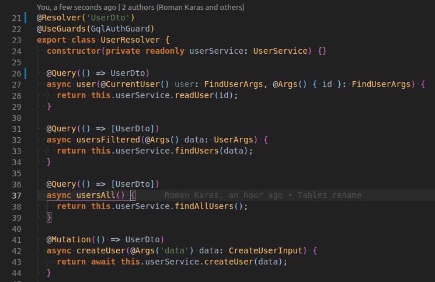
Task: Click the CodeLens authors annotation above line 21
Action: pyautogui.click(x=140, y=7)
